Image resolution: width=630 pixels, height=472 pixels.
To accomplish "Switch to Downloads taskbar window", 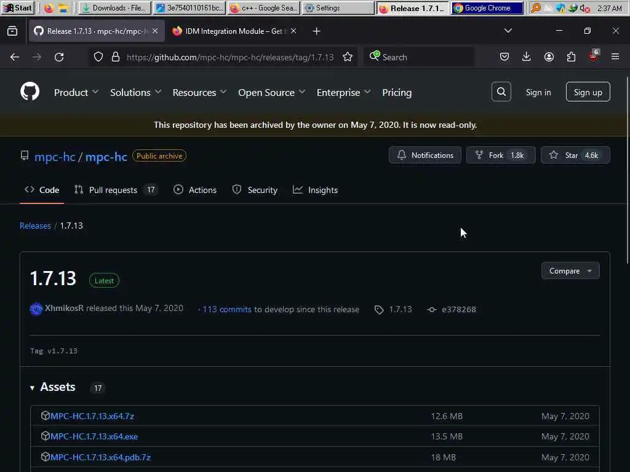I will coord(115,8).
